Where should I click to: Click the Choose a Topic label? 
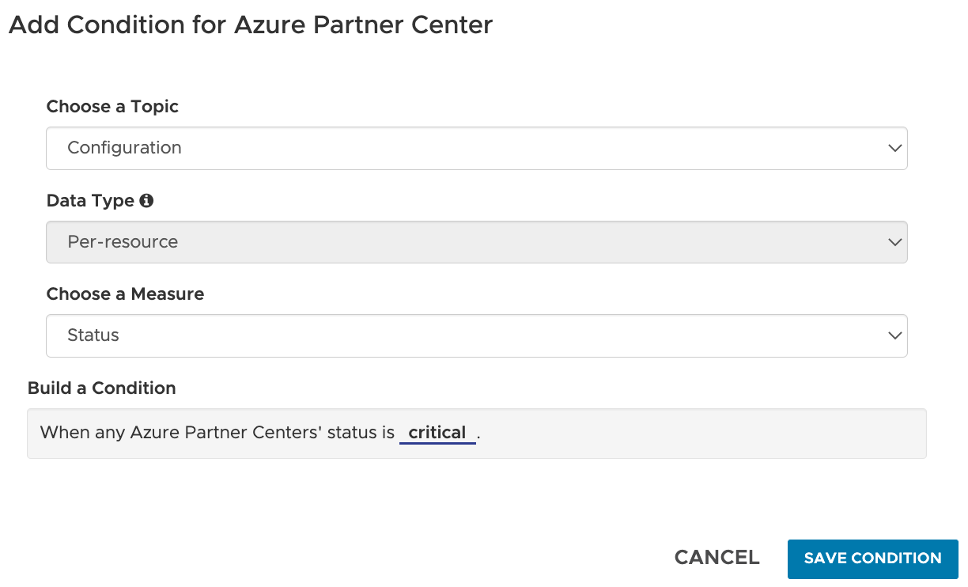point(112,106)
